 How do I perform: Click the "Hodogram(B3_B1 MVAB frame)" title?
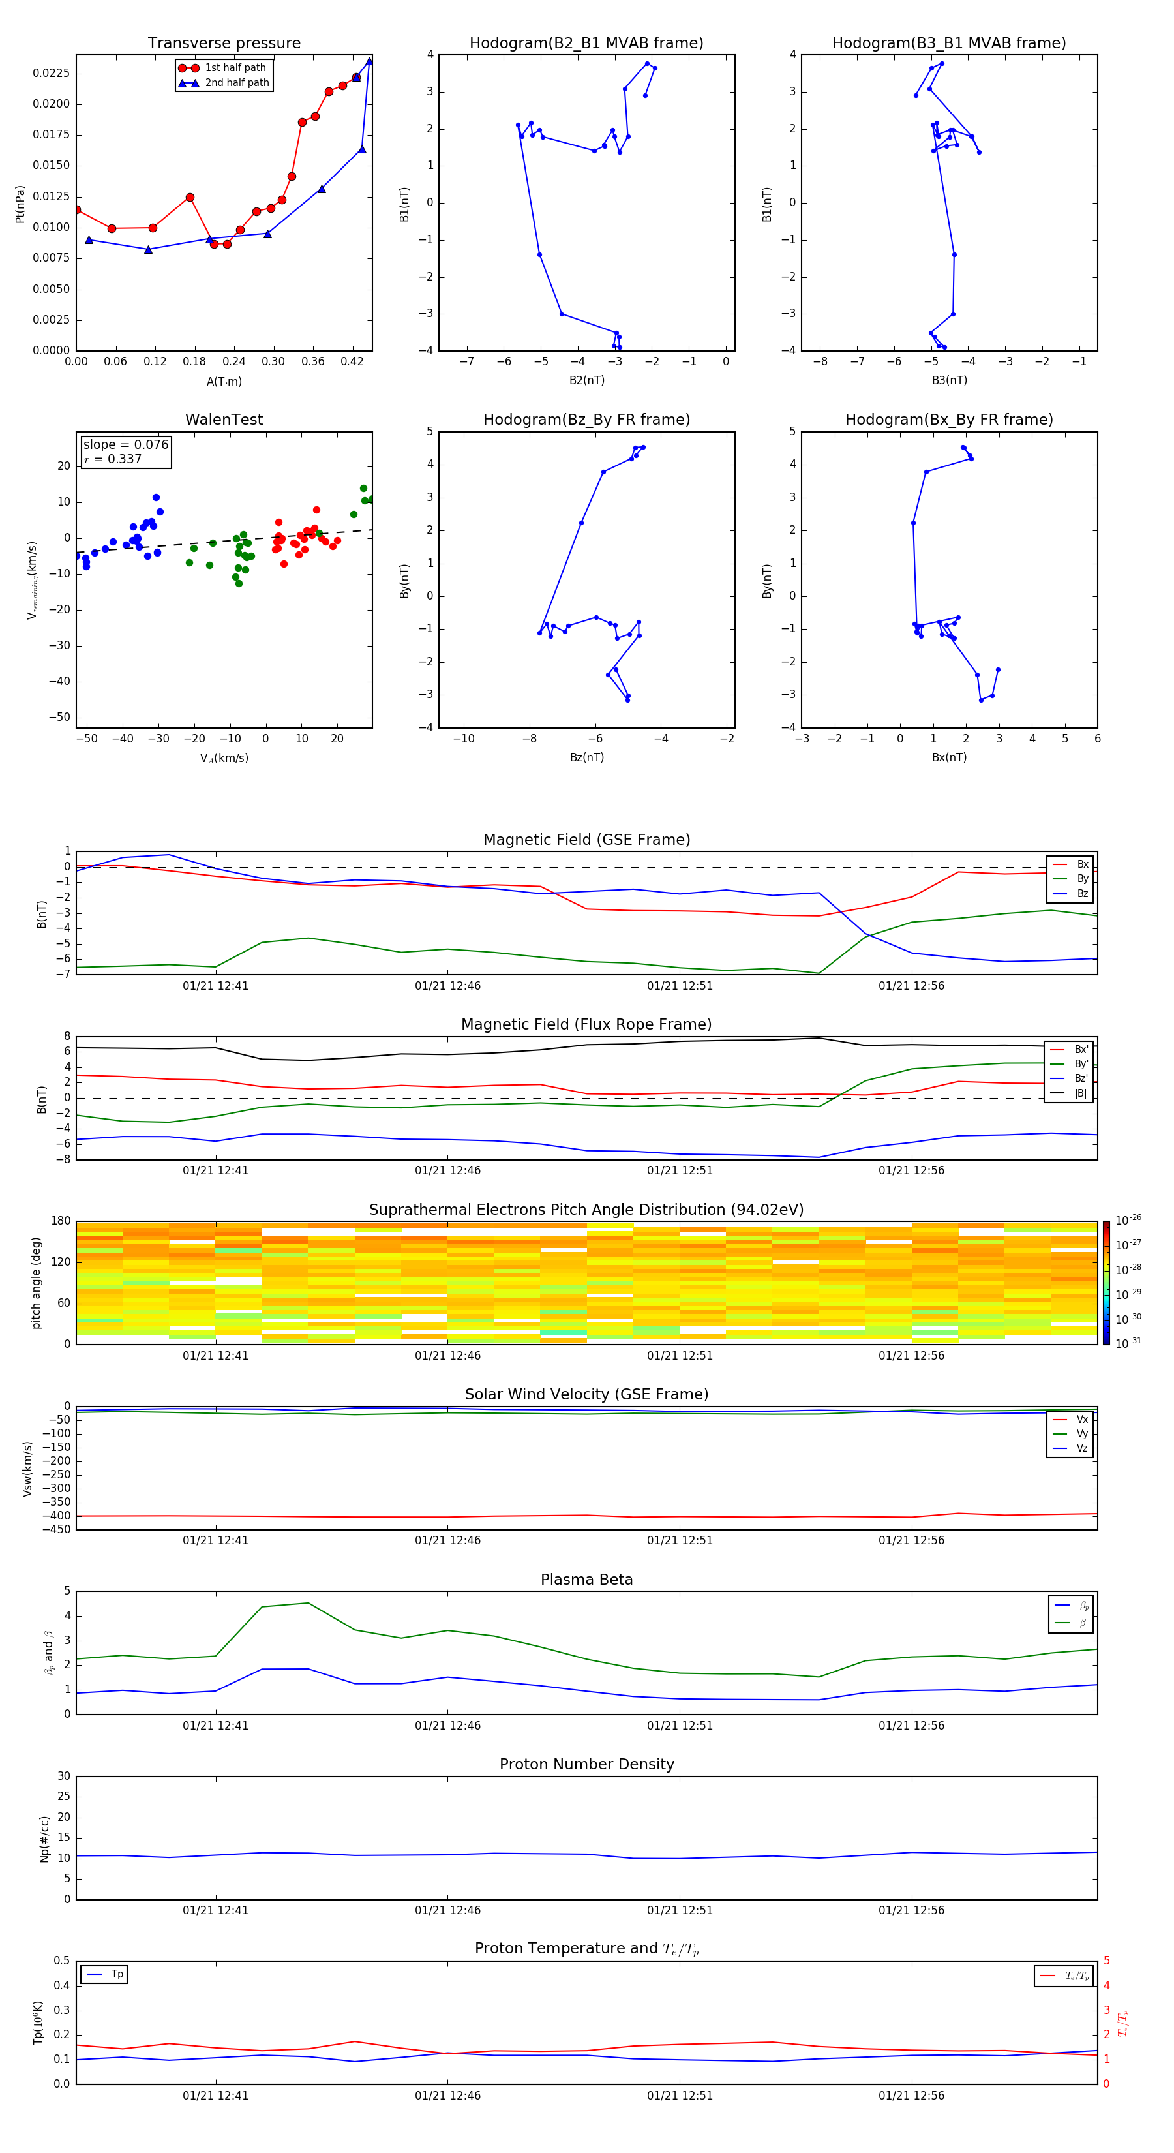pyautogui.click(x=949, y=44)
